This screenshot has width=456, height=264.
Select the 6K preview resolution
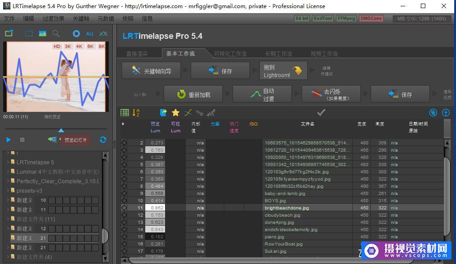(x=91, y=46)
